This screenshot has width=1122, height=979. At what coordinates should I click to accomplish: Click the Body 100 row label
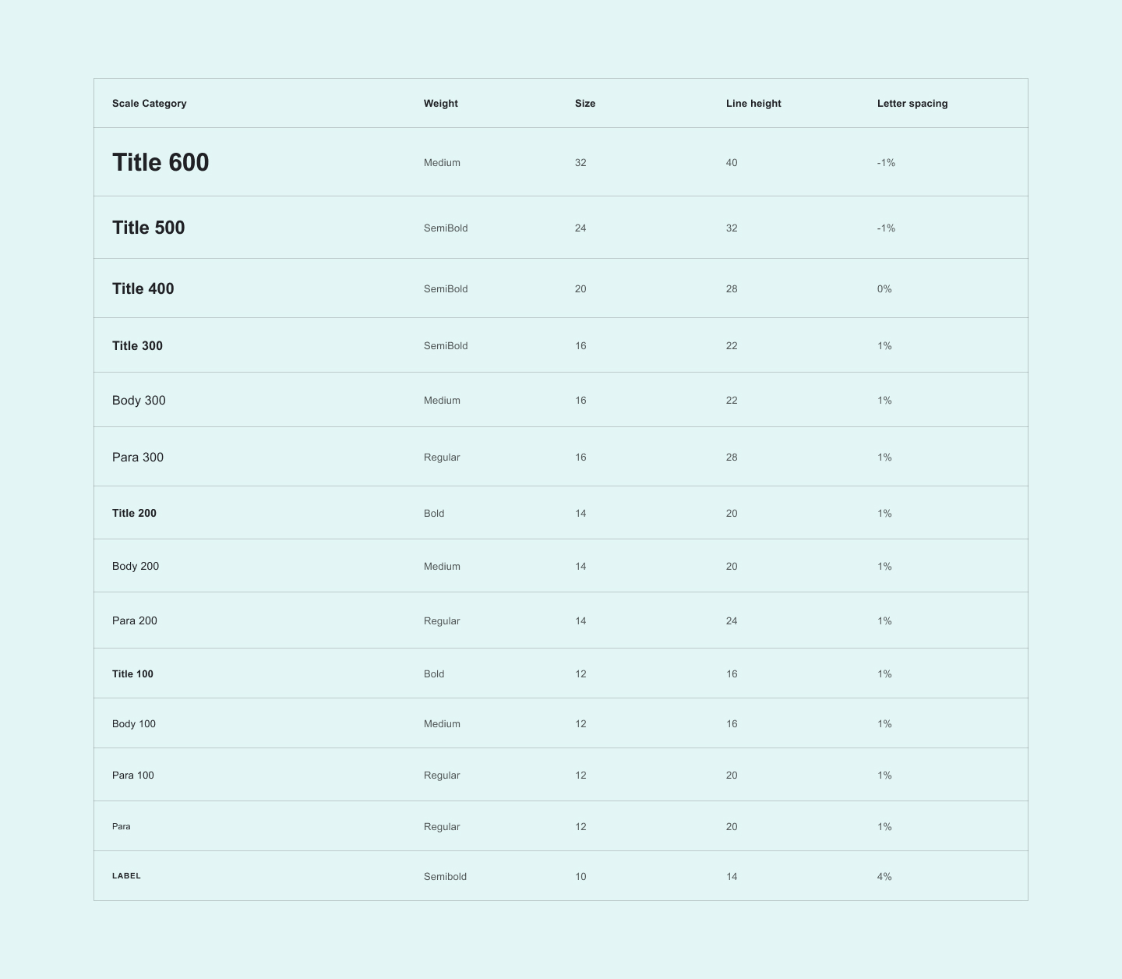coord(134,724)
